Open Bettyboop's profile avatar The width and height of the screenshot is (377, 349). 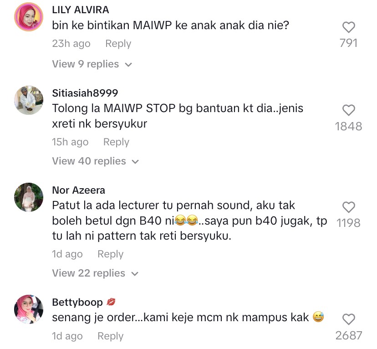click(29, 309)
